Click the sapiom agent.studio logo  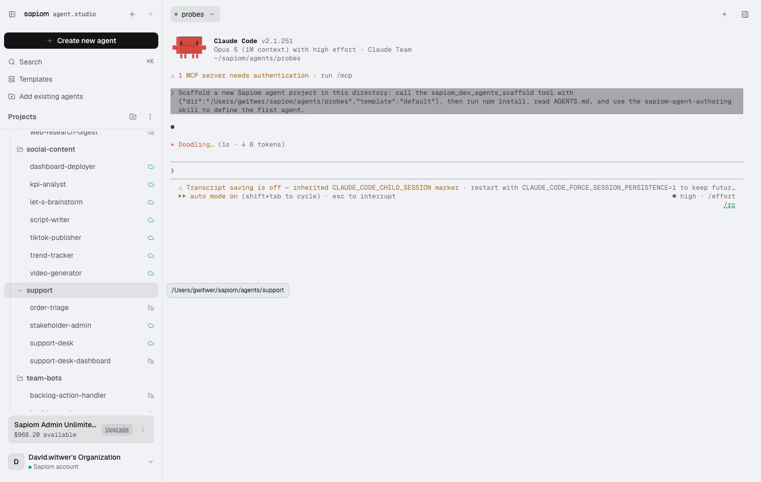[x=60, y=14]
